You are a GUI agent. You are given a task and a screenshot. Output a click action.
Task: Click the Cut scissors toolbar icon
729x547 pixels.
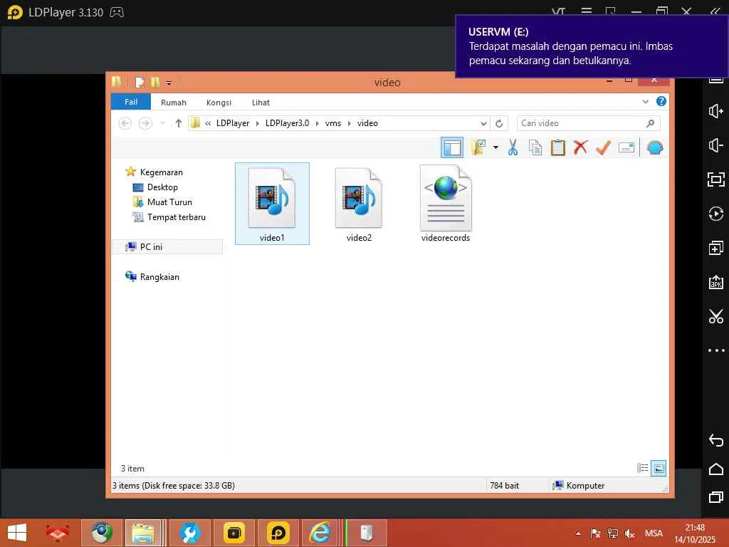tap(513, 147)
